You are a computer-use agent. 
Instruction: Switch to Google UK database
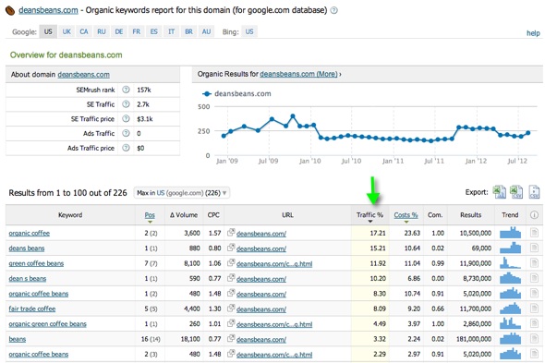click(x=67, y=31)
